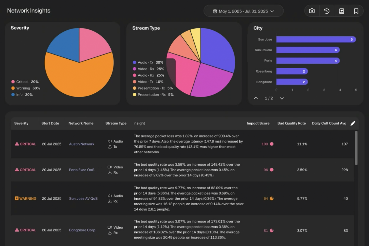Click the warning triangle on Paris Exec QoS

click(x=17, y=170)
